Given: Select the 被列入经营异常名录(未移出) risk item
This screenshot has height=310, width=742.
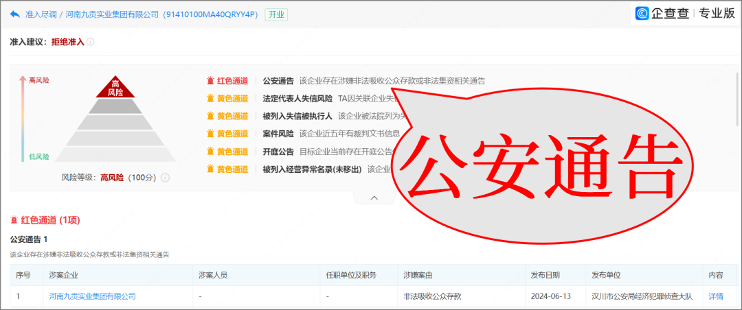Looking at the screenshot, I should [x=313, y=169].
